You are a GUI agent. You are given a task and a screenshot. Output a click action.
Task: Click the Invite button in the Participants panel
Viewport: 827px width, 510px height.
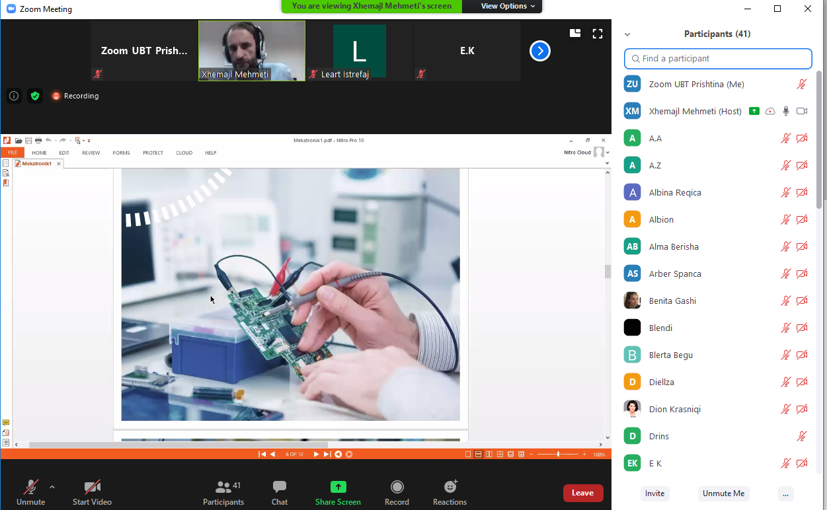click(654, 493)
